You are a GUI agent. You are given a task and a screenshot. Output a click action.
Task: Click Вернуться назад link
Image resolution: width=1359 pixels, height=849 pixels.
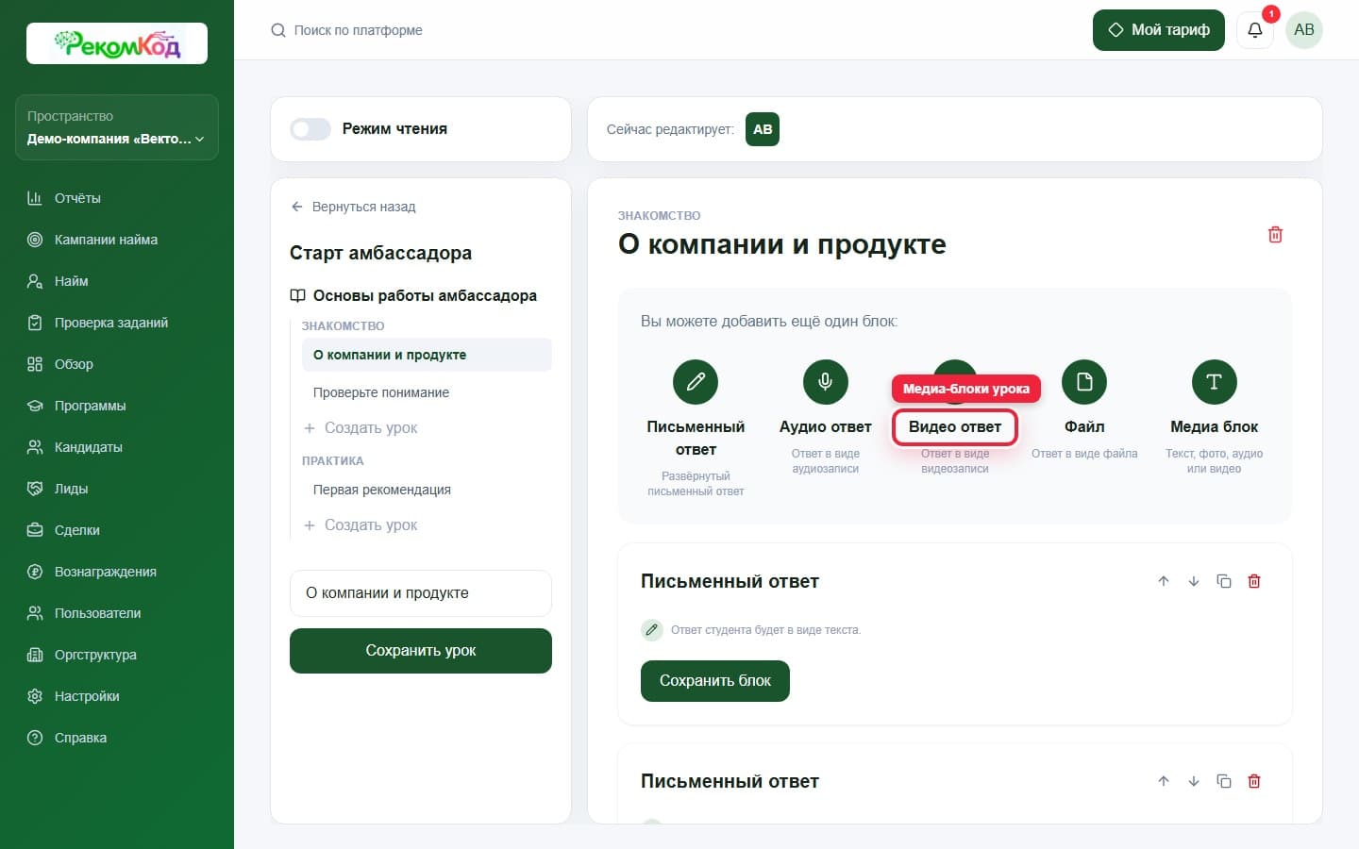354,207
